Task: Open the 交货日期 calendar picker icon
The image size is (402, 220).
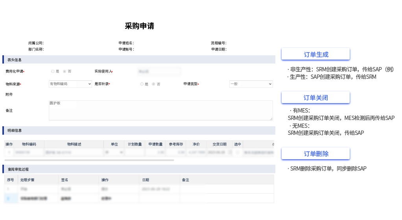Action: point(229,152)
